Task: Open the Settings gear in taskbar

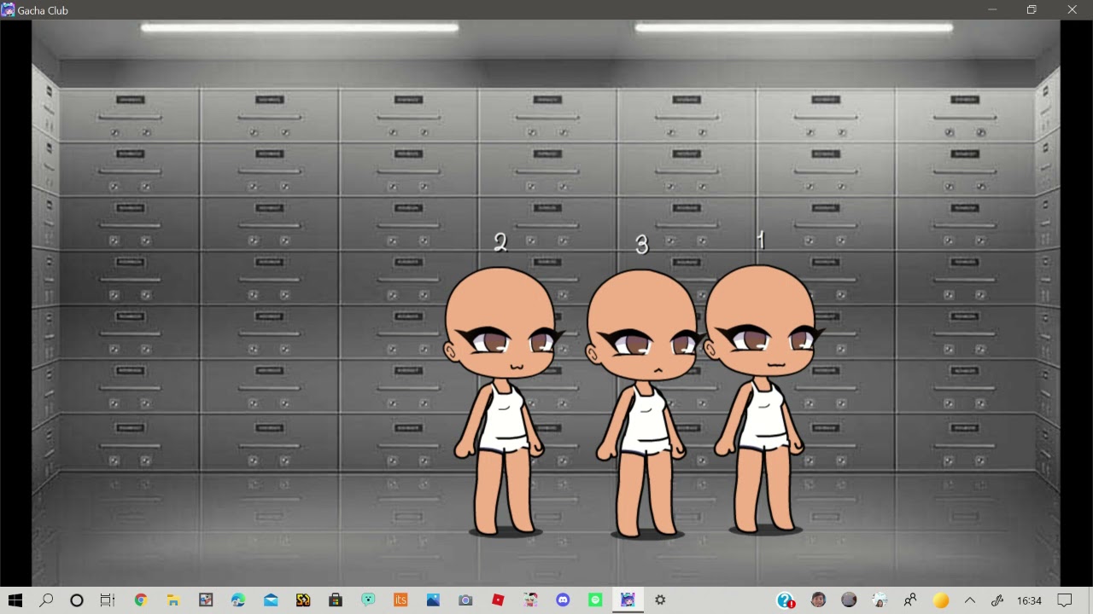Action: [660, 600]
